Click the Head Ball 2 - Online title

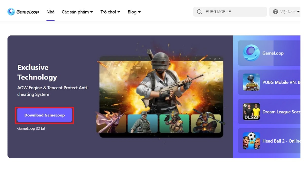point(281,141)
